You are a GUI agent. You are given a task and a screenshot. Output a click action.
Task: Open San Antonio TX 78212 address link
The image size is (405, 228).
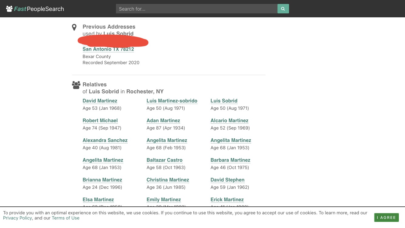click(x=108, y=49)
